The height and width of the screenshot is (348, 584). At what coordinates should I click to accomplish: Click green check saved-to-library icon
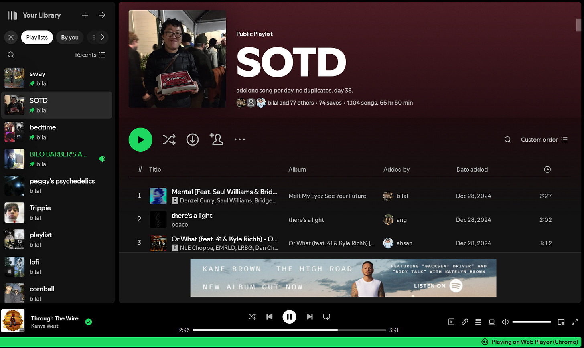pyautogui.click(x=89, y=322)
